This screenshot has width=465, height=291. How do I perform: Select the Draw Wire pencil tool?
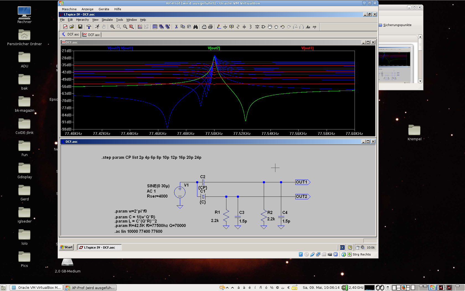pos(219,27)
